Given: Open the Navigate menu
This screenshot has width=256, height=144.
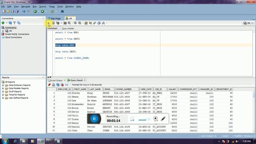Looking at the screenshot, I should [x=26, y=6].
